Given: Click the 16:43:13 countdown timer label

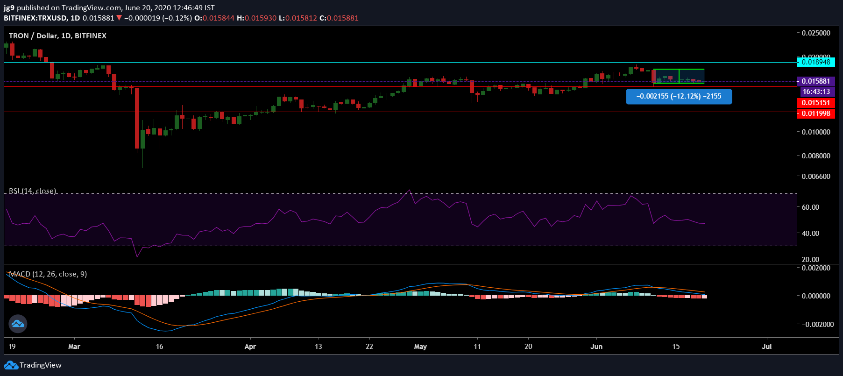Looking at the screenshot, I should [x=816, y=92].
